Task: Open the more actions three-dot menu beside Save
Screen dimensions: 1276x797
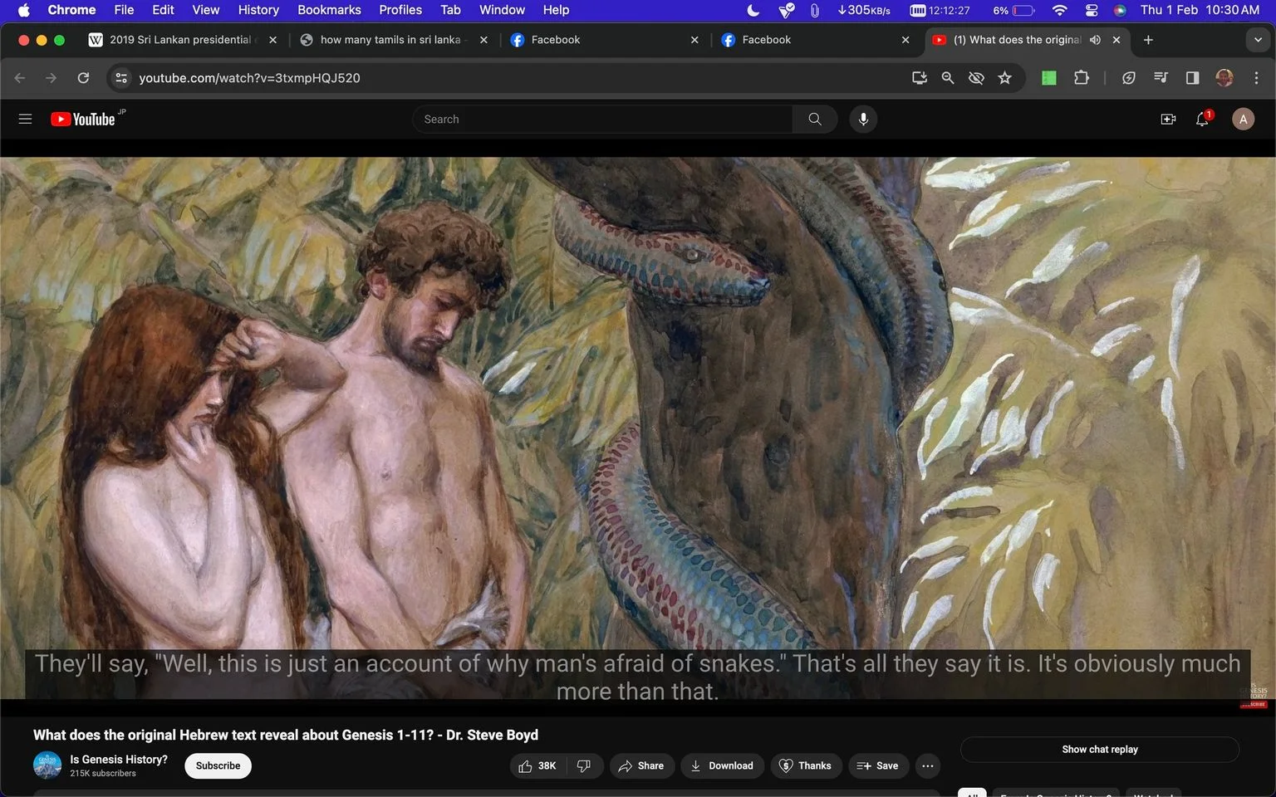Action: pyautogui.click(x=928, y=765)
